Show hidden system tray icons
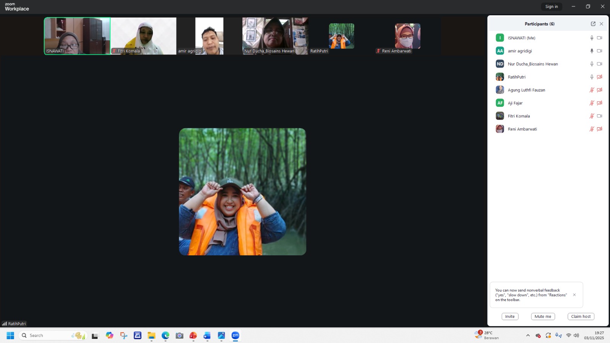 [x=528, y=335]
